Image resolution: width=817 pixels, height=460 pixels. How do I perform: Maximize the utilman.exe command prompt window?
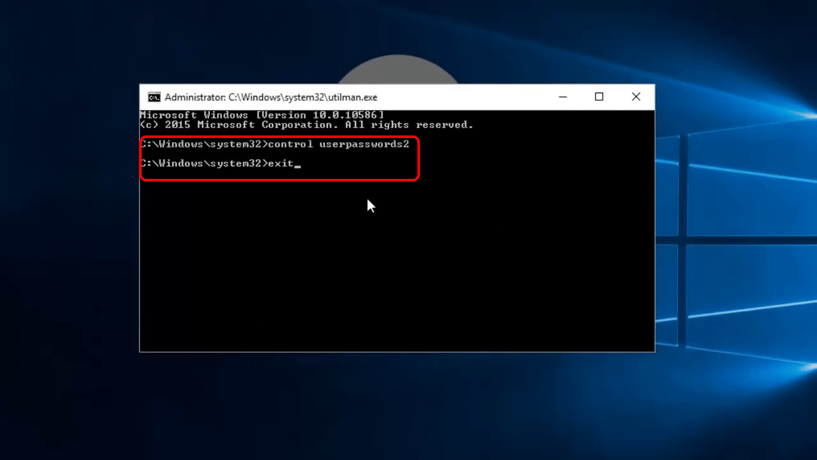(599, 97)
